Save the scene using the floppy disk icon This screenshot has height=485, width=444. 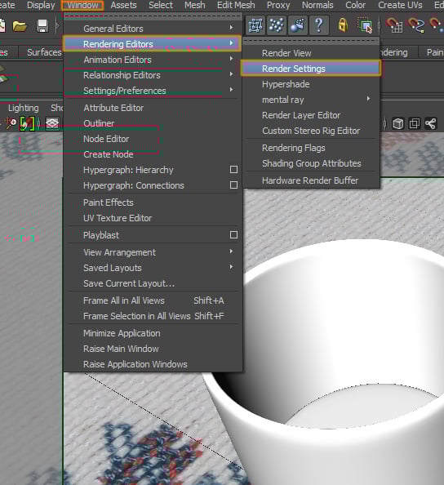coord(42,26)
